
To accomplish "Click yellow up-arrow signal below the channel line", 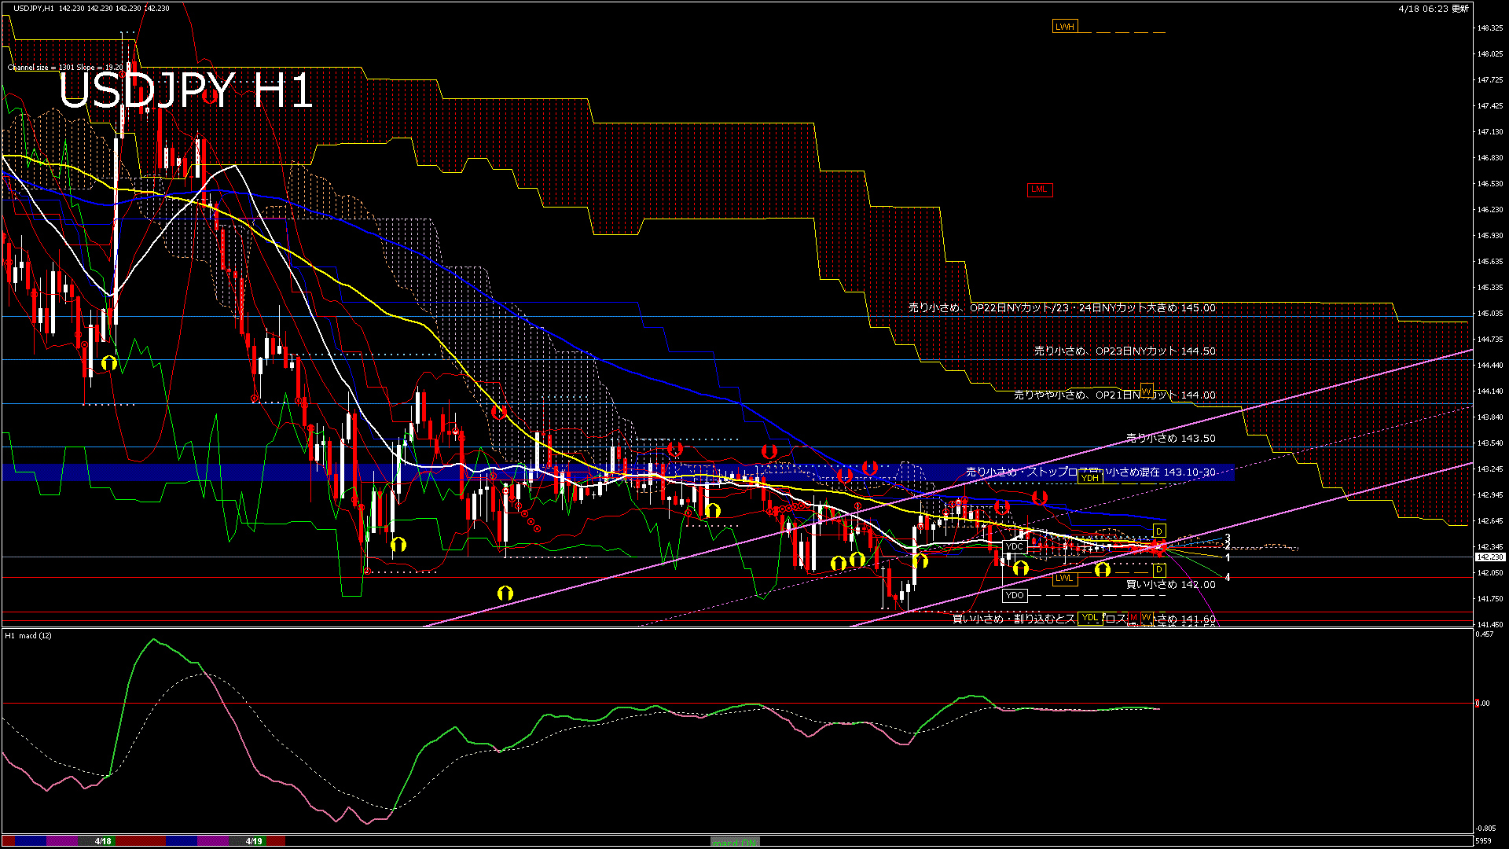I will click(505, 594).
